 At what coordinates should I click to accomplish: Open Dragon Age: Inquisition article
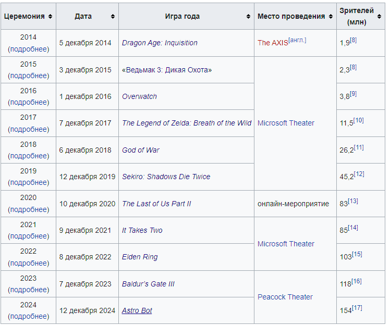[160, 43]
